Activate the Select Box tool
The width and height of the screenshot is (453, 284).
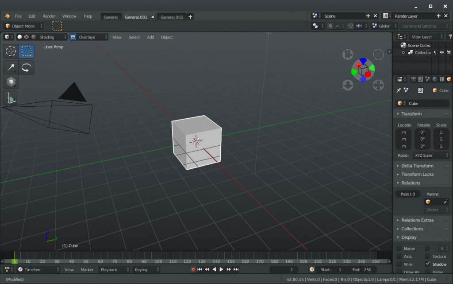26,51
